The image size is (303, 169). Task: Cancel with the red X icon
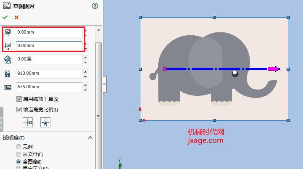17,17
